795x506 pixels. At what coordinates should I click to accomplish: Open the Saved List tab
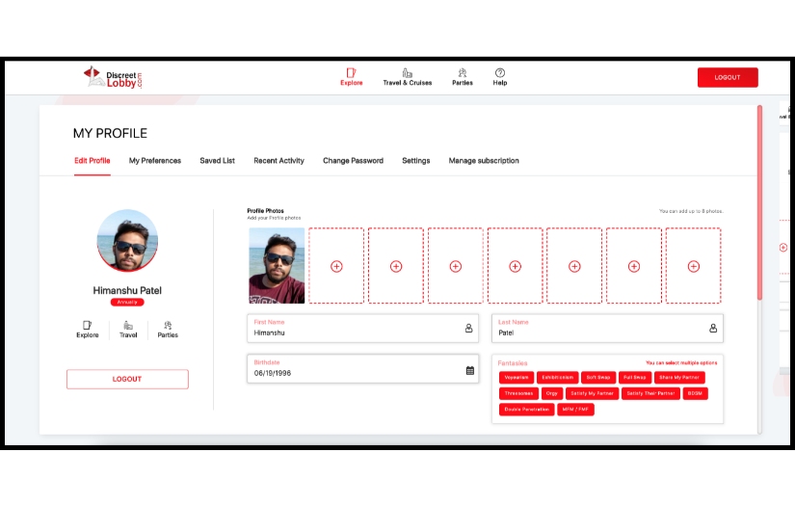[217, 161]
